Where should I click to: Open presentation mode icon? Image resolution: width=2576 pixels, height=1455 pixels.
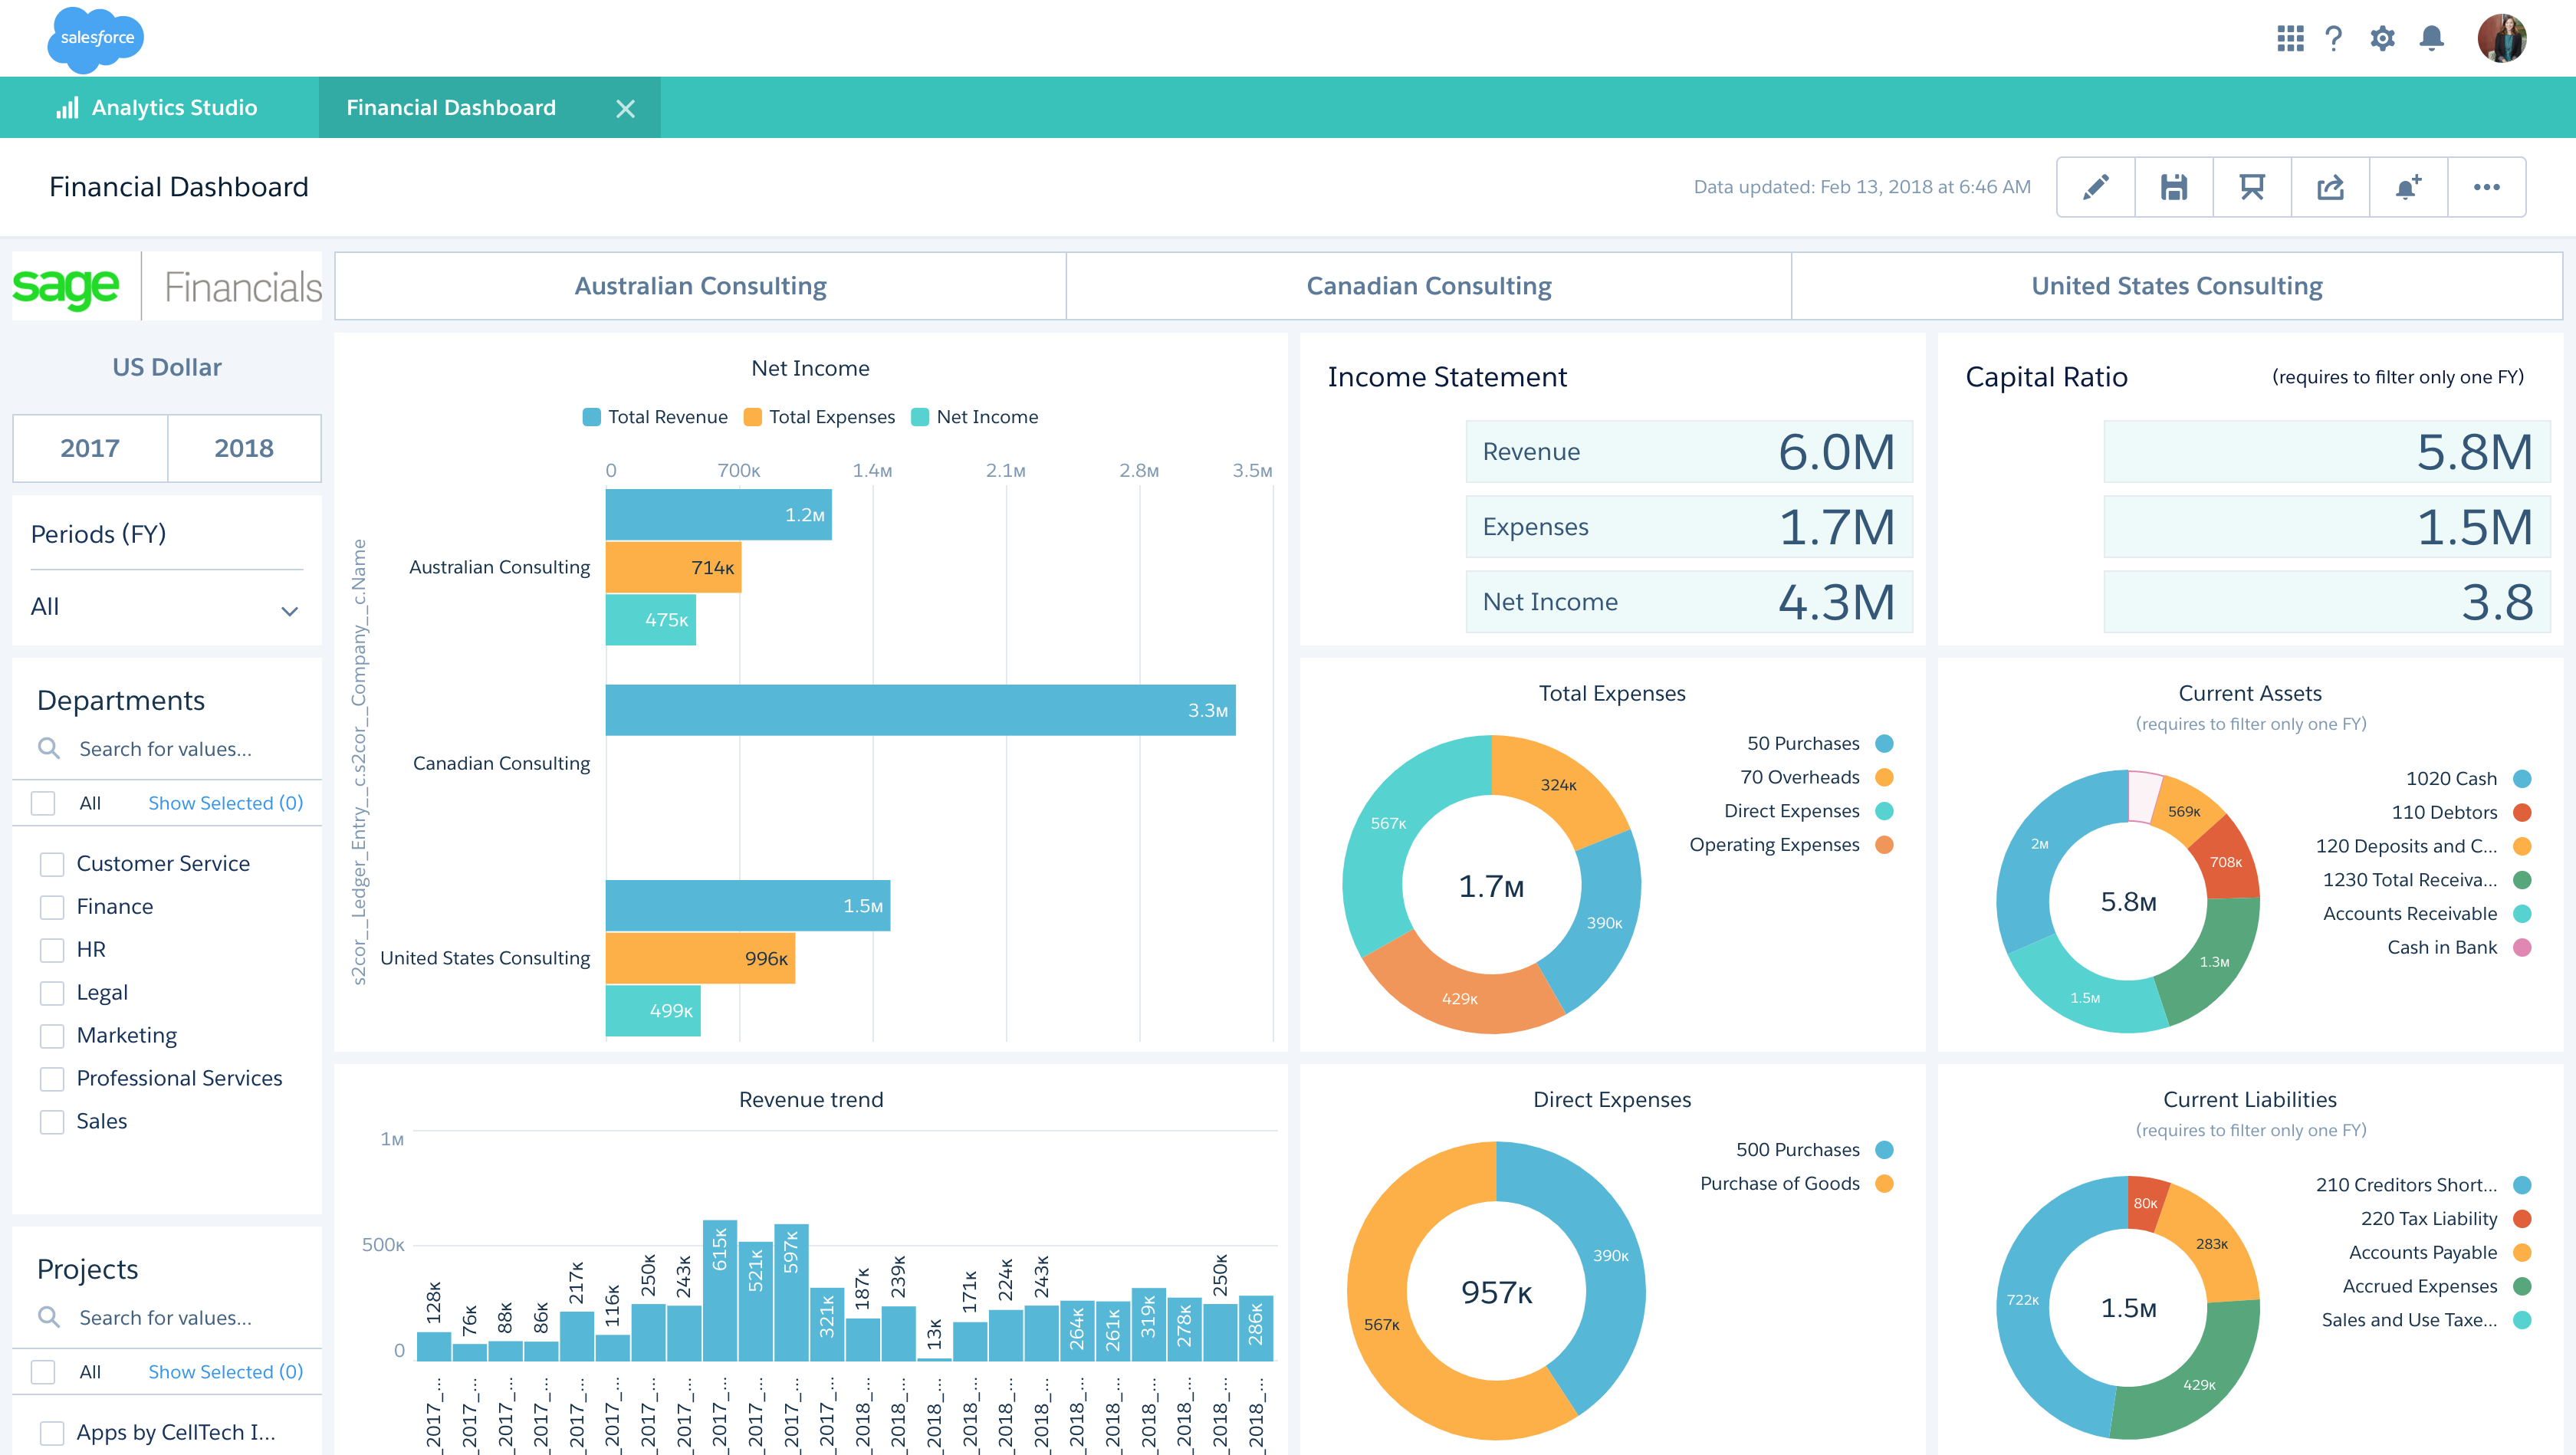click(2251, 187)
